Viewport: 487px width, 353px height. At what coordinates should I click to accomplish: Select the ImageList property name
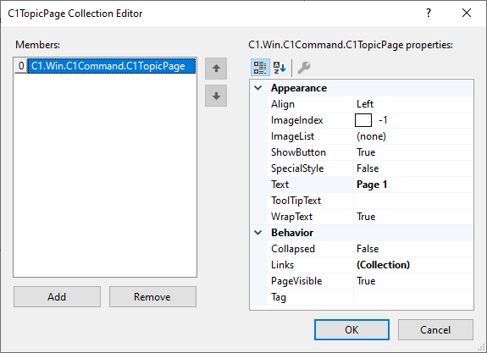292,136
